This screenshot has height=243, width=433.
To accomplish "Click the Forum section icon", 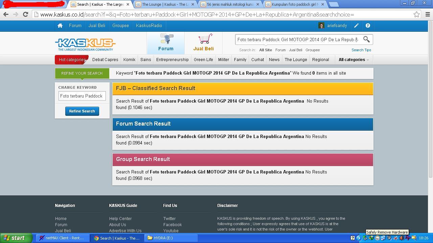I will tap(166, 43).
